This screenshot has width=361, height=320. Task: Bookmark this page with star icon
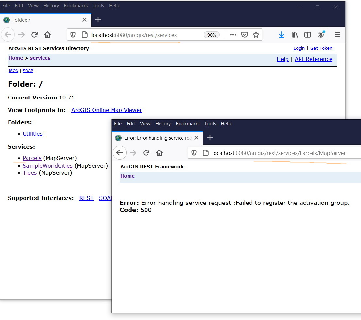tap(256, 35)
